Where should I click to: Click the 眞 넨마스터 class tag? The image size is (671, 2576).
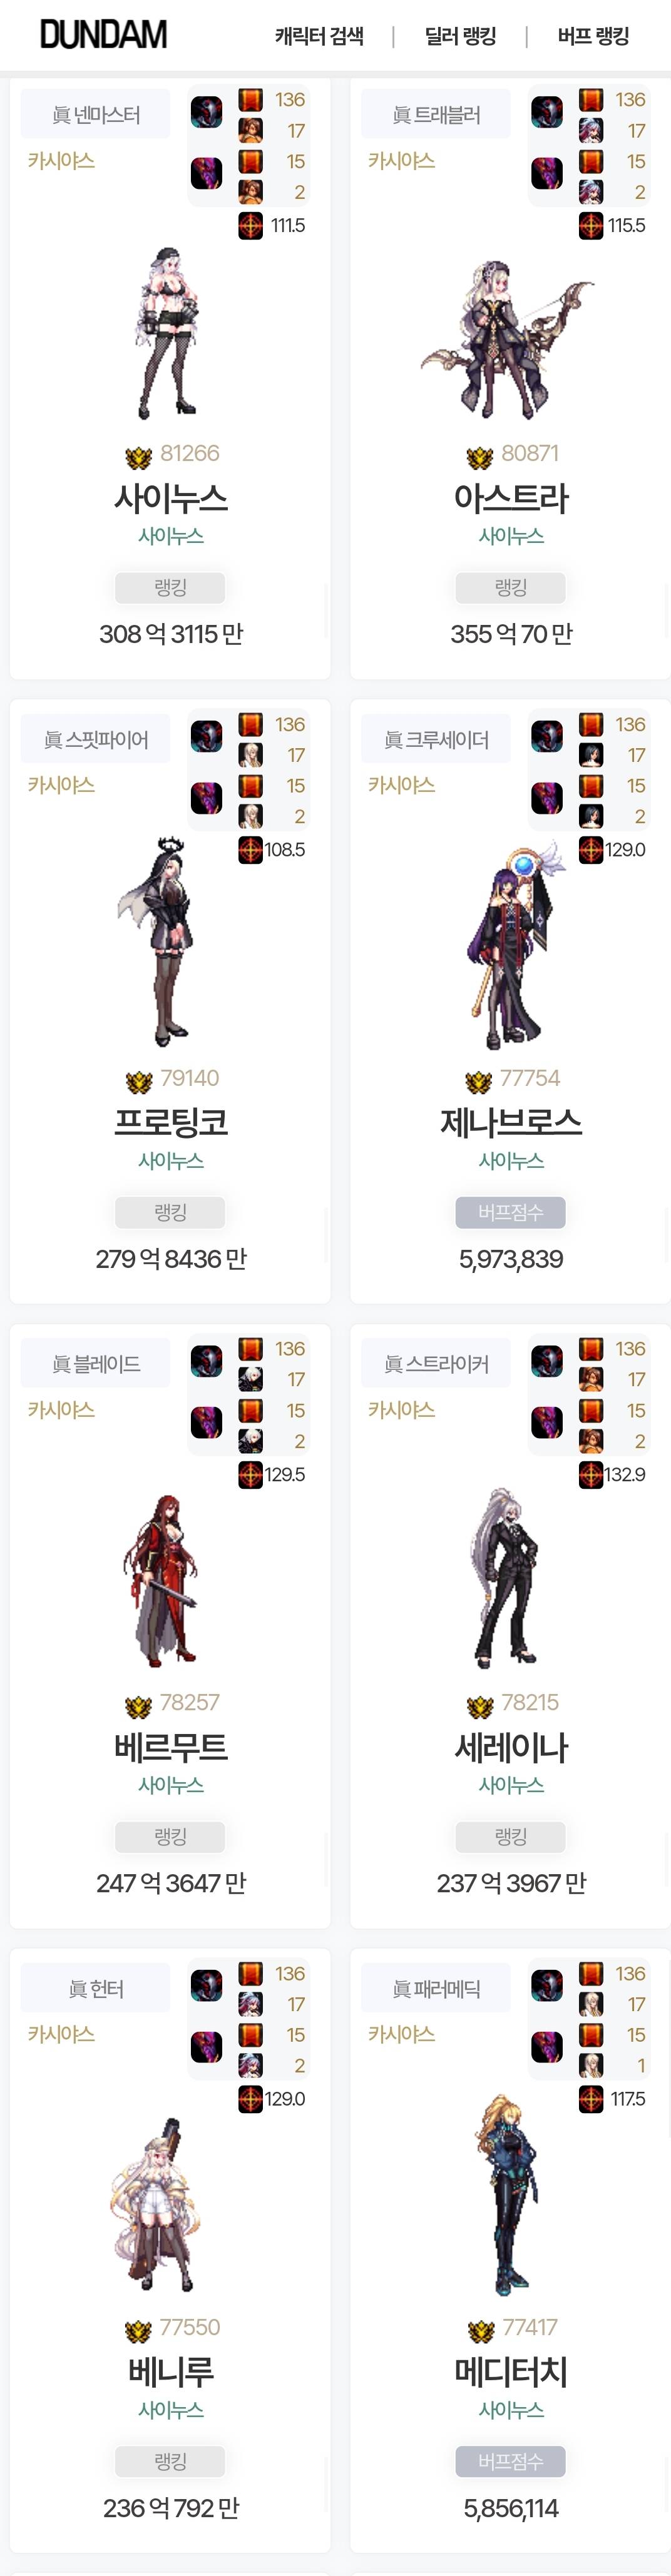pos(96,114)
